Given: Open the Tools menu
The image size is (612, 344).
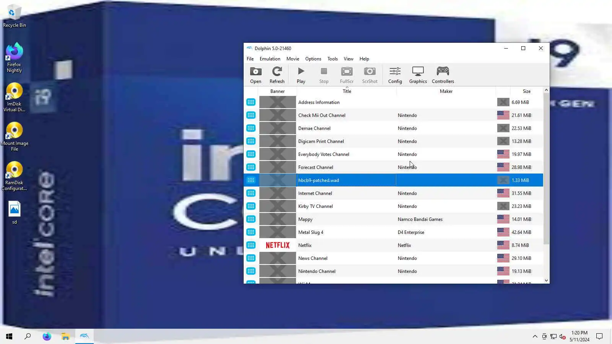Looking at the screenshot, I should [x=332, y=59].
